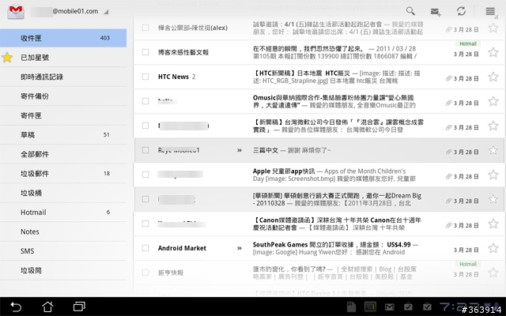Open the Gmail notification icon in status bar
This screenshot has width=506, height=316.
[x=389, y=307]
